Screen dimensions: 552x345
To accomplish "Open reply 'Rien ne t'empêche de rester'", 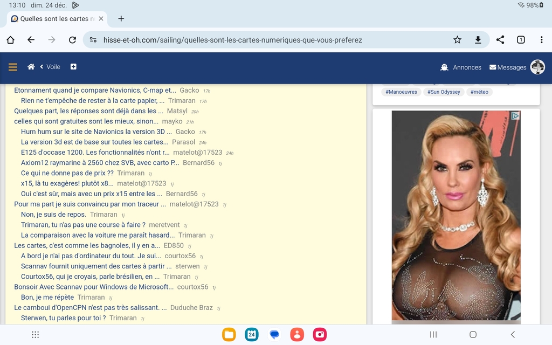I will point(93,101).
